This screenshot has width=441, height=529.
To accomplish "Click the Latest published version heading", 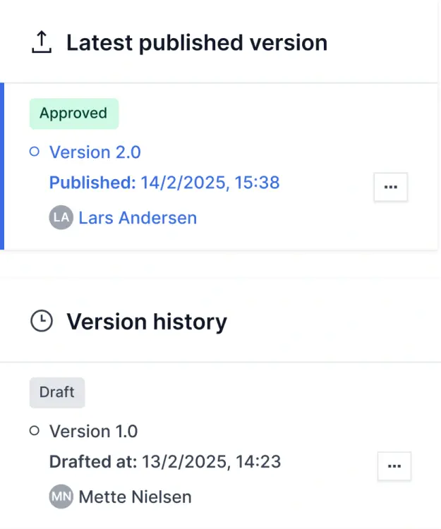I will pyautogui.click(x=196, y=43).
